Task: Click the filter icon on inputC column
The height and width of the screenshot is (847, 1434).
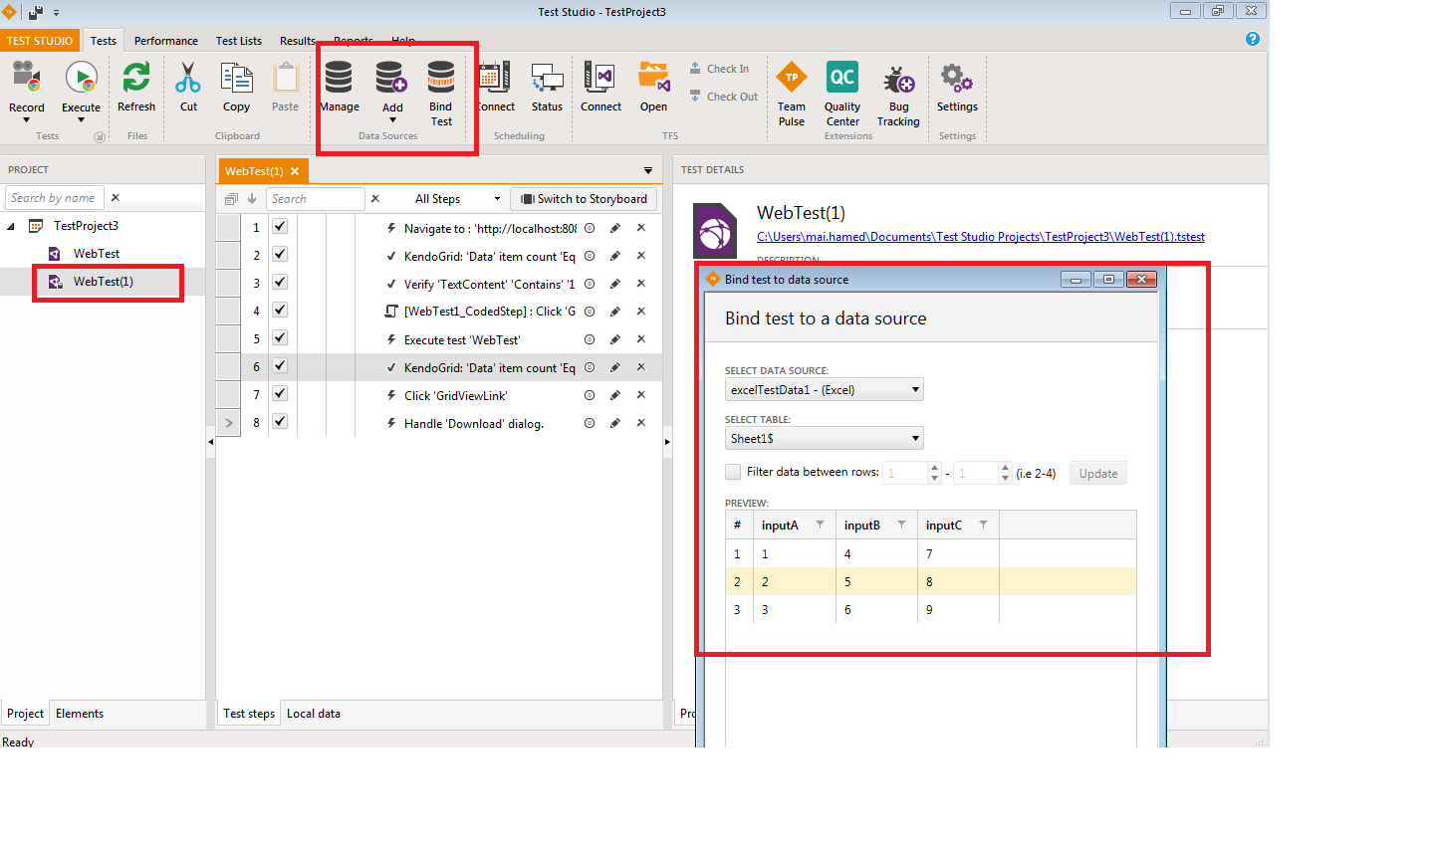Action: [x=983, y=525]
